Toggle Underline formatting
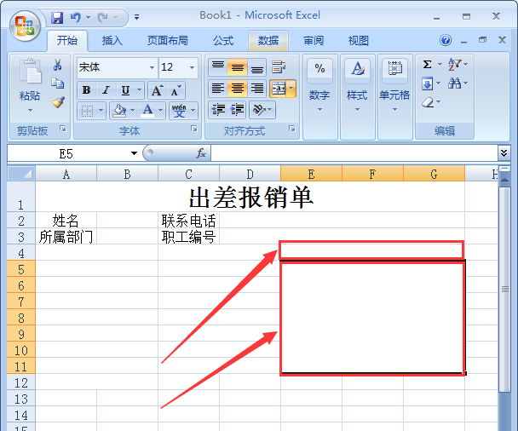Image resolution: width=518 pixels, height=431 pixels. [125, 90]
